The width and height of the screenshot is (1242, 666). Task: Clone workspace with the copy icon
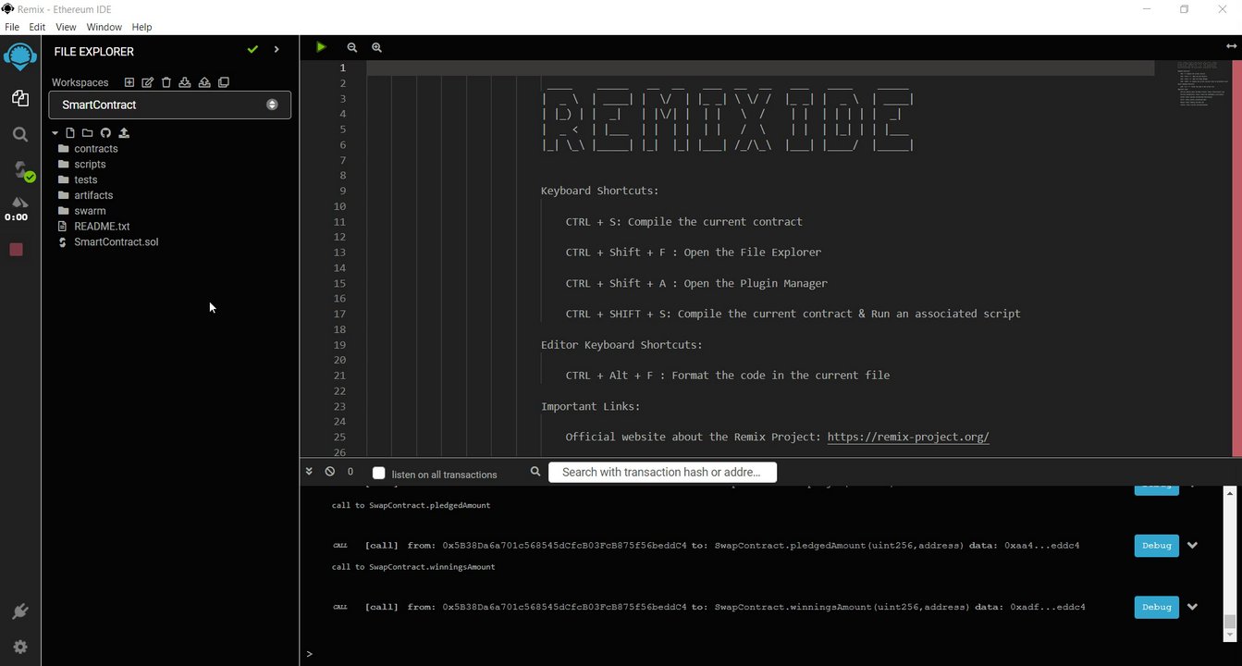tap(223, 82)
